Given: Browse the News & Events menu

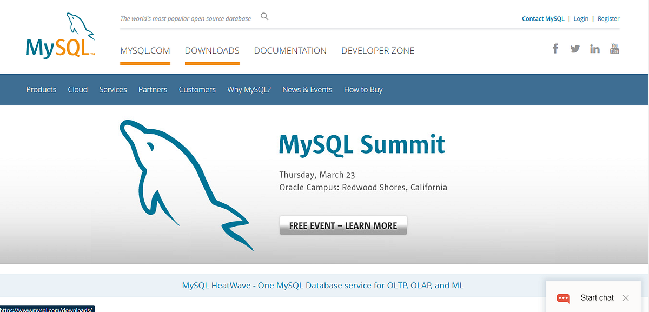Looking at the screenshot, I should click(307, 89).
